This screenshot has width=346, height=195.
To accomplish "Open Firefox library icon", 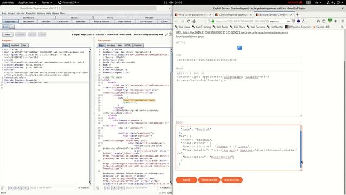I will point(318,21).
